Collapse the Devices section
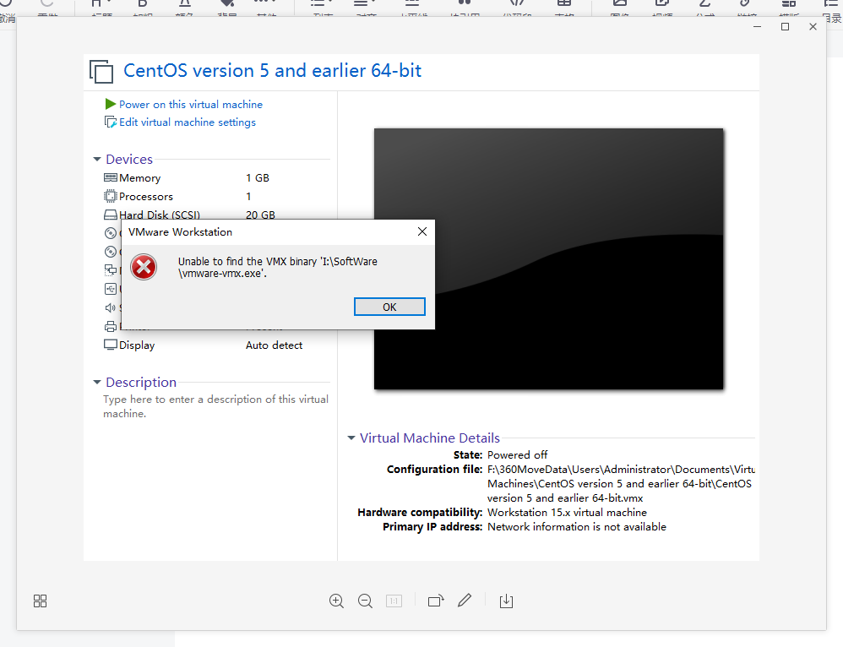Screen dimensions: 843x647 [x=97, y=159]
